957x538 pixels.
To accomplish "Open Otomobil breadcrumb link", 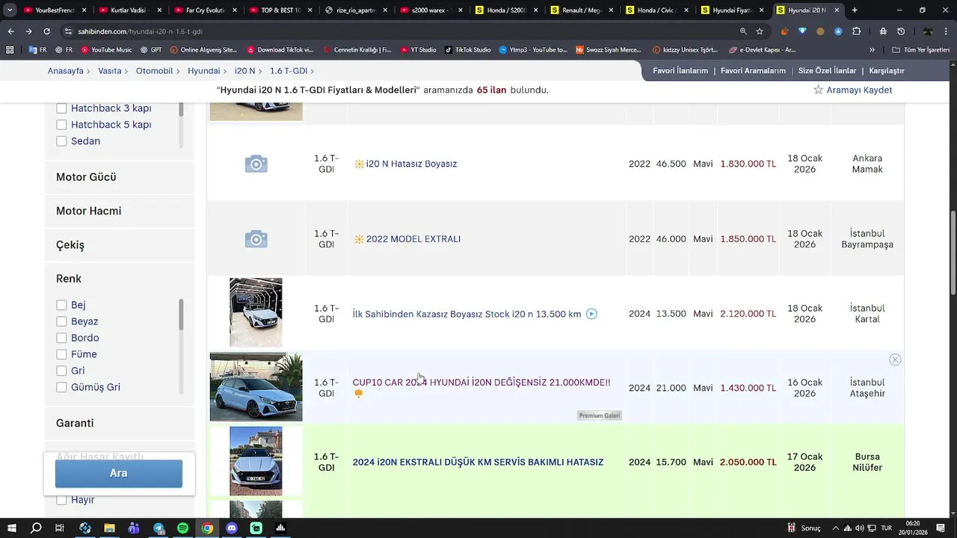I will (154, 71).
